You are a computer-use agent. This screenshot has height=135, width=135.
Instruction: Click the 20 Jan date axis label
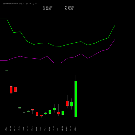[28, 129]
